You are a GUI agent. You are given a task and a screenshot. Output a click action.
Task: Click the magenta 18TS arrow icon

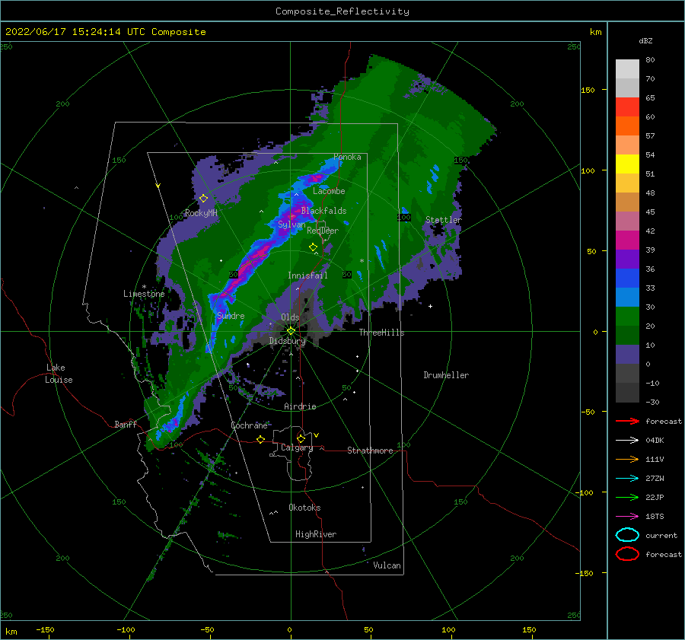pyautogui.click(x=627, y=517)
